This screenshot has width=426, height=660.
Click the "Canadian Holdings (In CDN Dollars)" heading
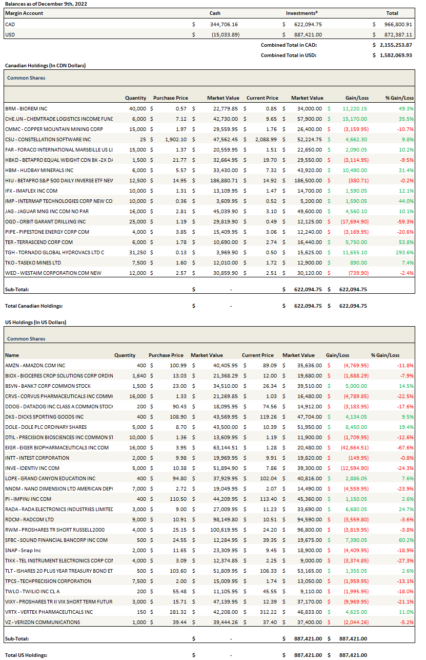(45, 66)
